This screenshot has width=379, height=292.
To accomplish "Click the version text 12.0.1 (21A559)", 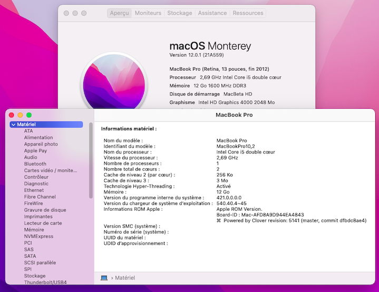I will (x=197, y=55).
